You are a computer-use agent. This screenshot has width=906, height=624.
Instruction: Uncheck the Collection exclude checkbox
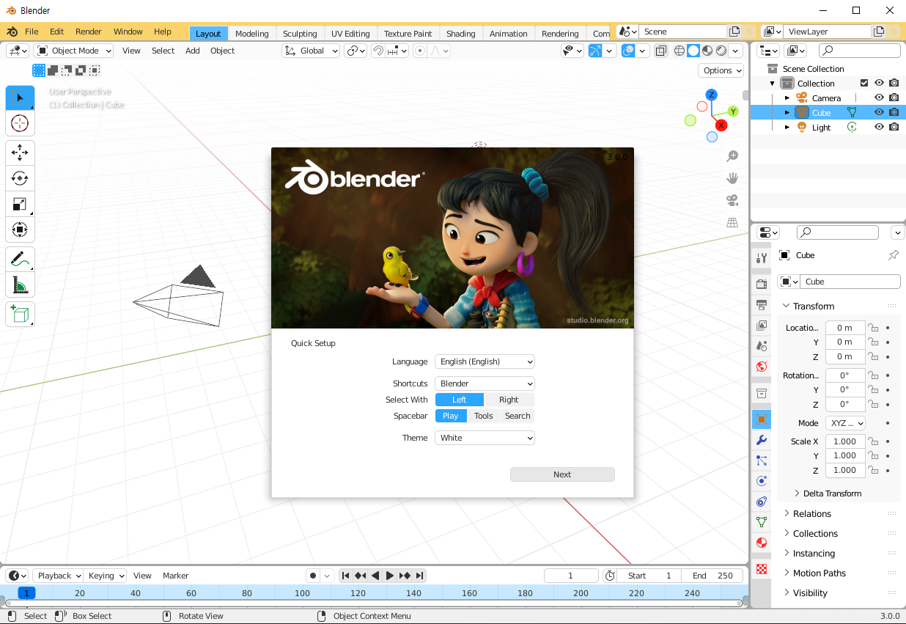click(864, 83)
